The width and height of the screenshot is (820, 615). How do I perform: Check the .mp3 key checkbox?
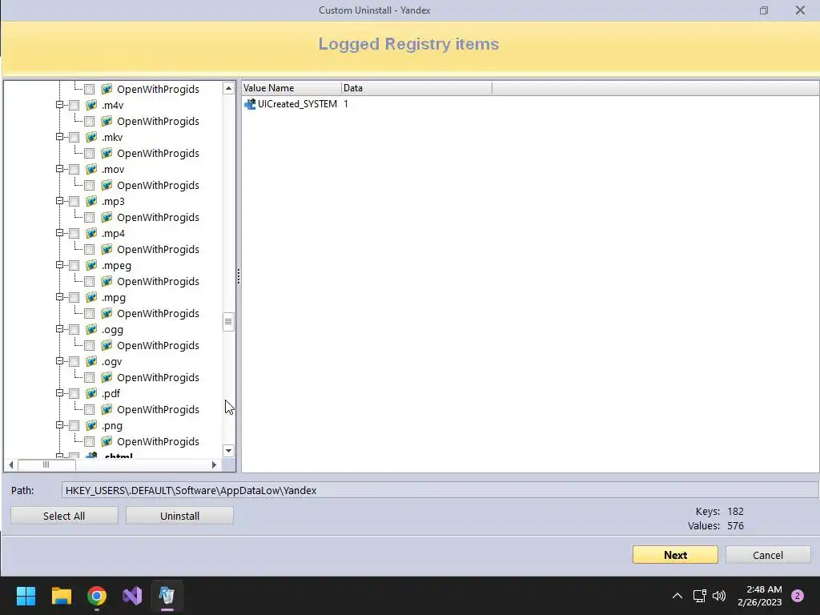[x=74, y=202]
